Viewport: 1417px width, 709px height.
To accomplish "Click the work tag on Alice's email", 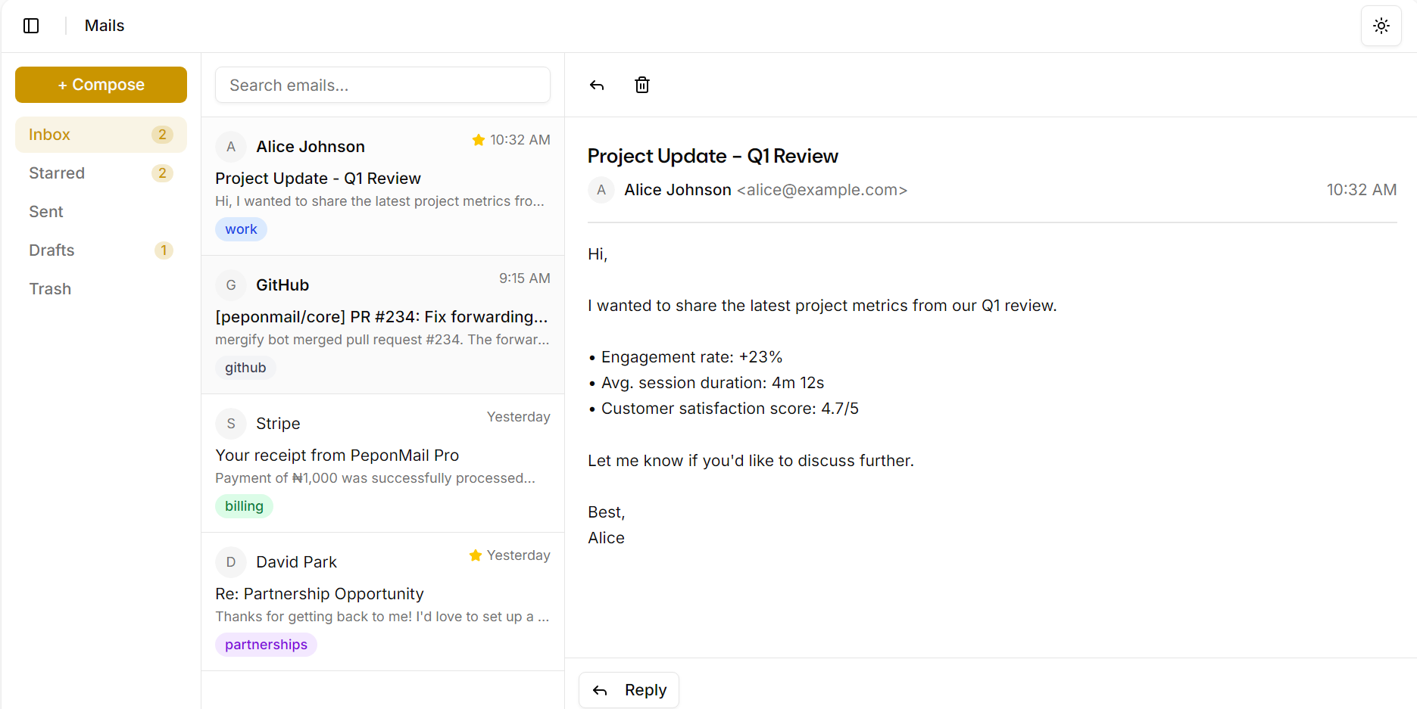I will tap(241, 229).
